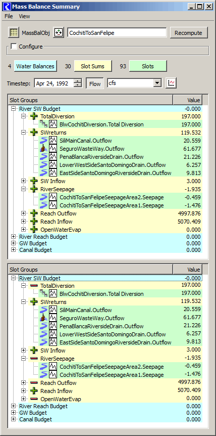Click the CochitiToSanFelipe object name field
Screen dimensions: 216x436
pos(117,33)
